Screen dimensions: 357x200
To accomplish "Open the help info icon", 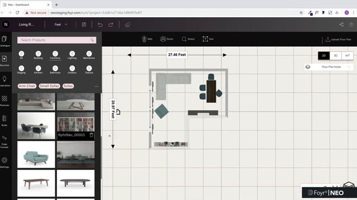I will tap(351, 24).
